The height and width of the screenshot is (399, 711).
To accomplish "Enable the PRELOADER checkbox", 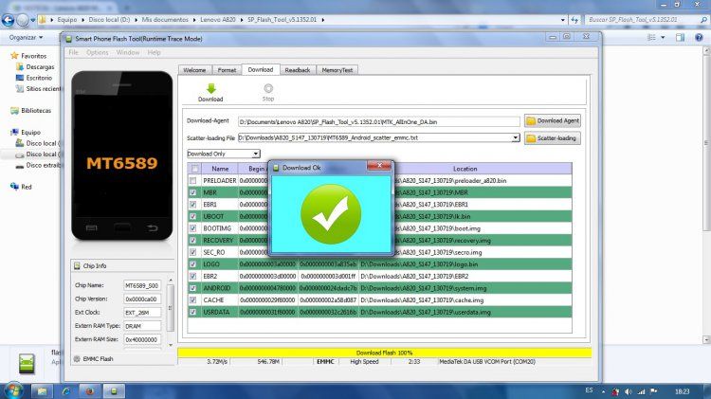I will [193, 180].
